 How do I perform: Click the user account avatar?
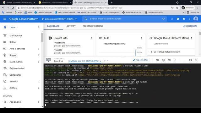click(196, 19)
